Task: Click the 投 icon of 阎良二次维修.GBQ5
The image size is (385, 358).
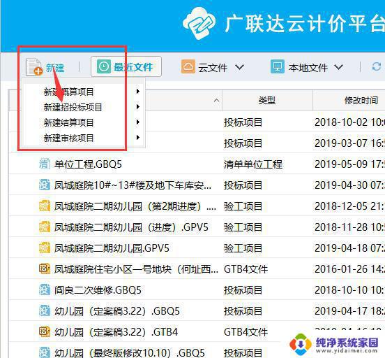Action: (45, 289)
